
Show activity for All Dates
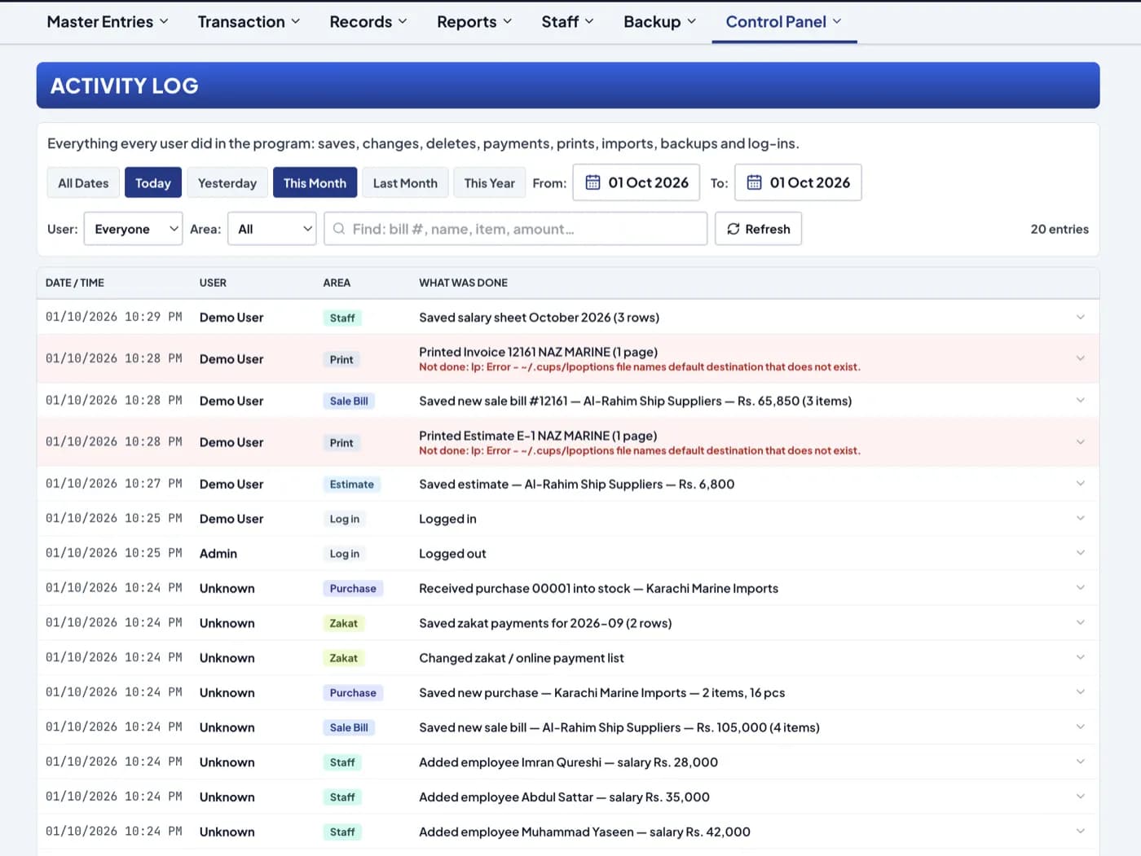[x=83, y=182]
